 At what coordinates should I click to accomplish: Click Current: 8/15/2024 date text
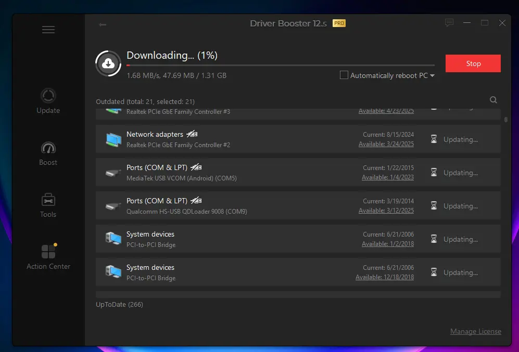click(388, 135)
